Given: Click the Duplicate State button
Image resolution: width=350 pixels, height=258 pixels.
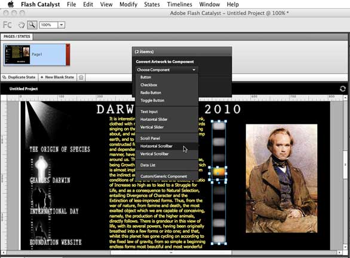Looking at the screenshot, I should click(19, 77).
